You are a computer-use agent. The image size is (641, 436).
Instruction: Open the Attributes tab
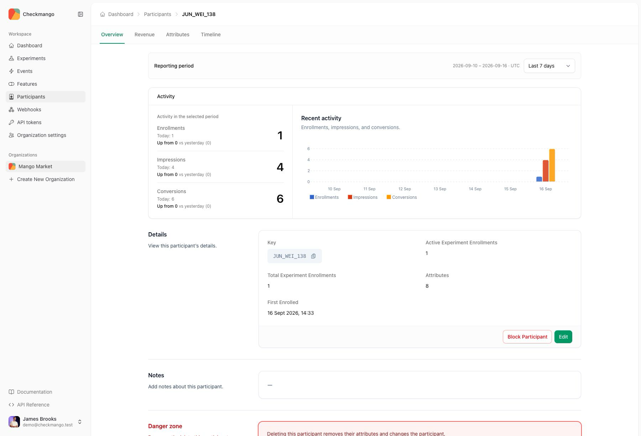coord(178,34)
